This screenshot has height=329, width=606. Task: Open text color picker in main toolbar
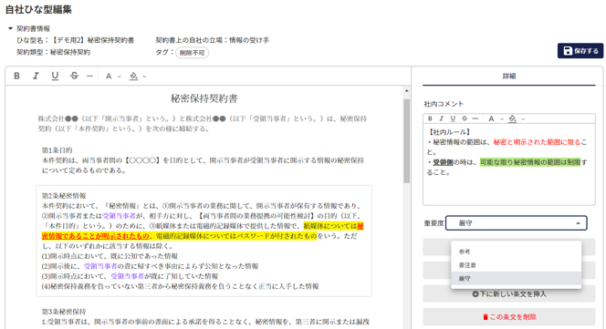109,77
